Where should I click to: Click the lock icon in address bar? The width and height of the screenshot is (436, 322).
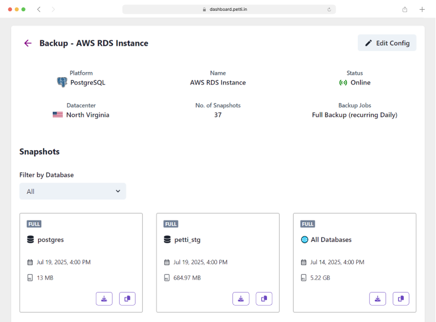204,10
